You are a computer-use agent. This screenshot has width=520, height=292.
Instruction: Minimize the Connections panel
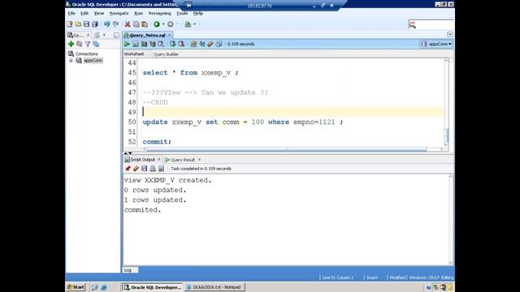click(x=116, y=35)
